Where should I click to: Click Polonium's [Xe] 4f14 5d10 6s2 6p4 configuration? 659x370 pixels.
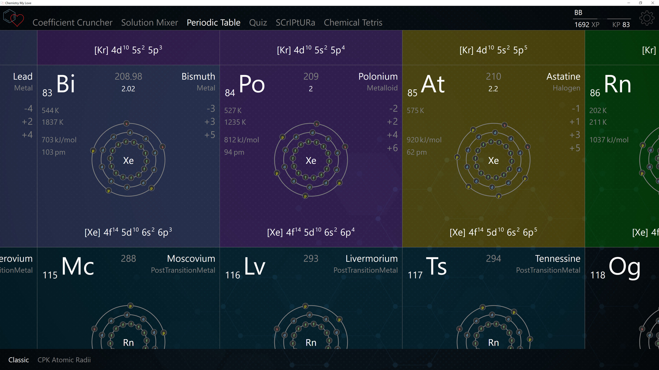(x=311, y=232)
